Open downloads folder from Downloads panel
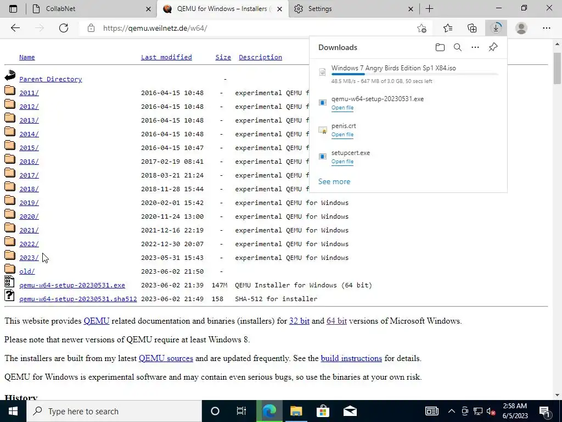Image resolution: width=562 pixels, height=422 pixels. pos(440,47)
